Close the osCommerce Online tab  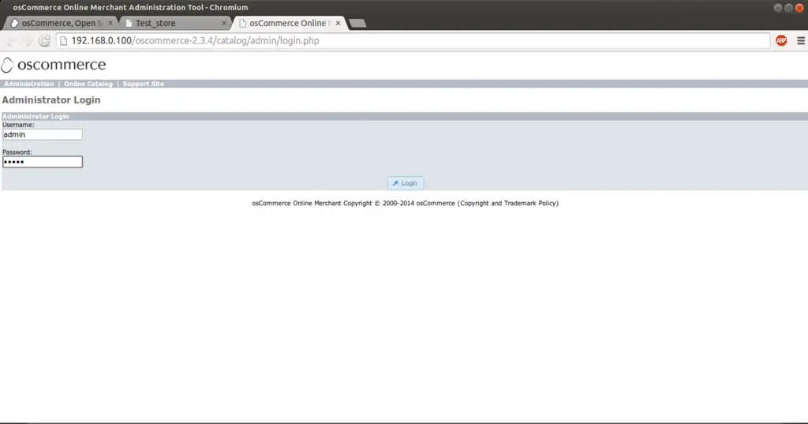click(x=338, y=23)
